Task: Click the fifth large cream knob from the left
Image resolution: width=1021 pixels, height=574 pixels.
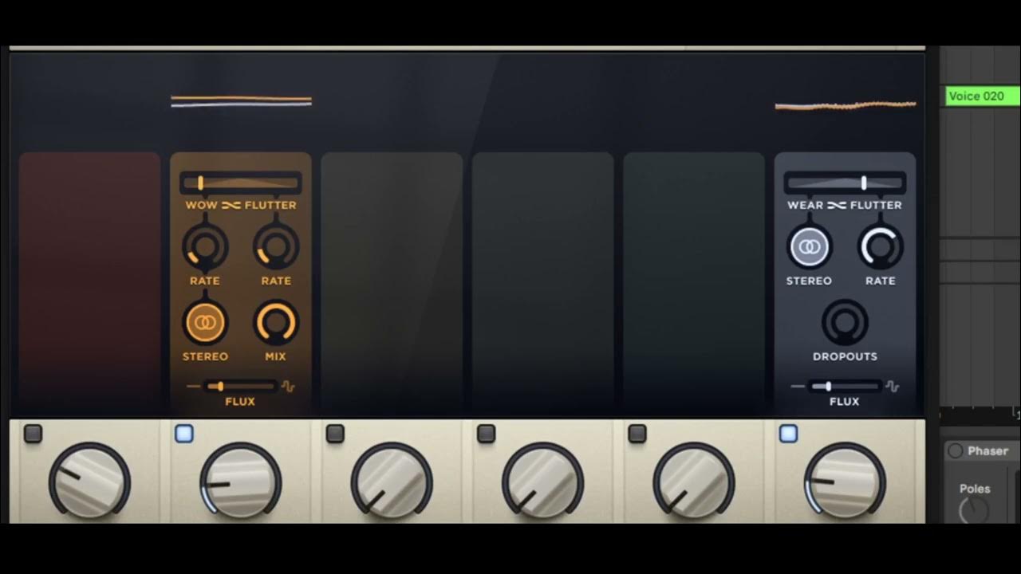Action: [693, 482]
